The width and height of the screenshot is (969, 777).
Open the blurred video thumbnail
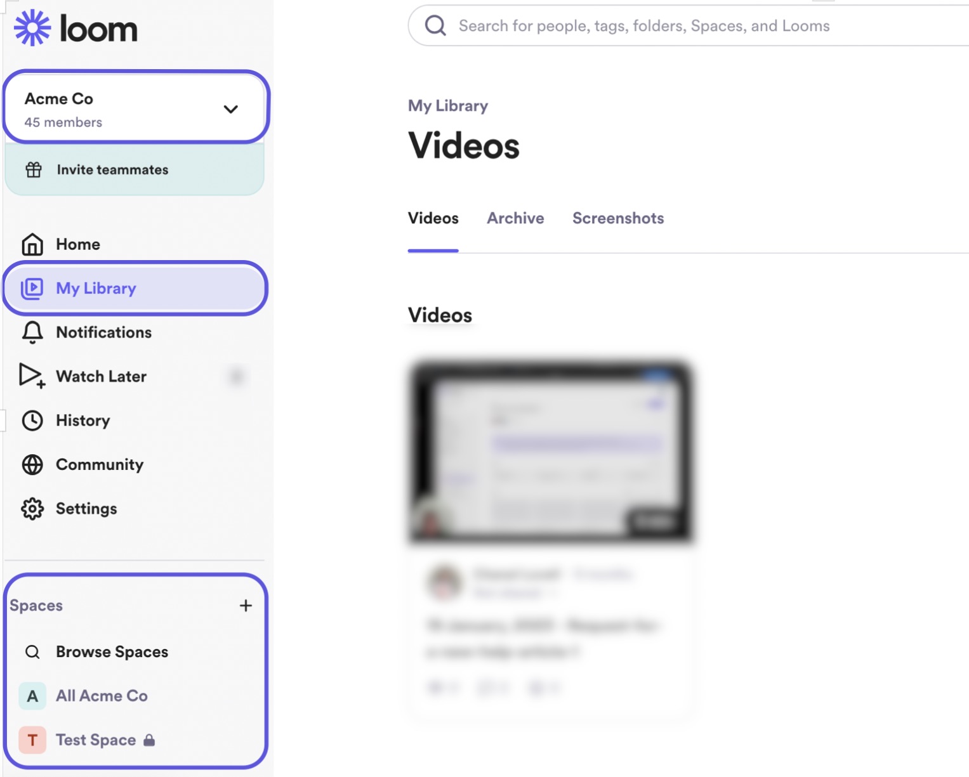550,452
